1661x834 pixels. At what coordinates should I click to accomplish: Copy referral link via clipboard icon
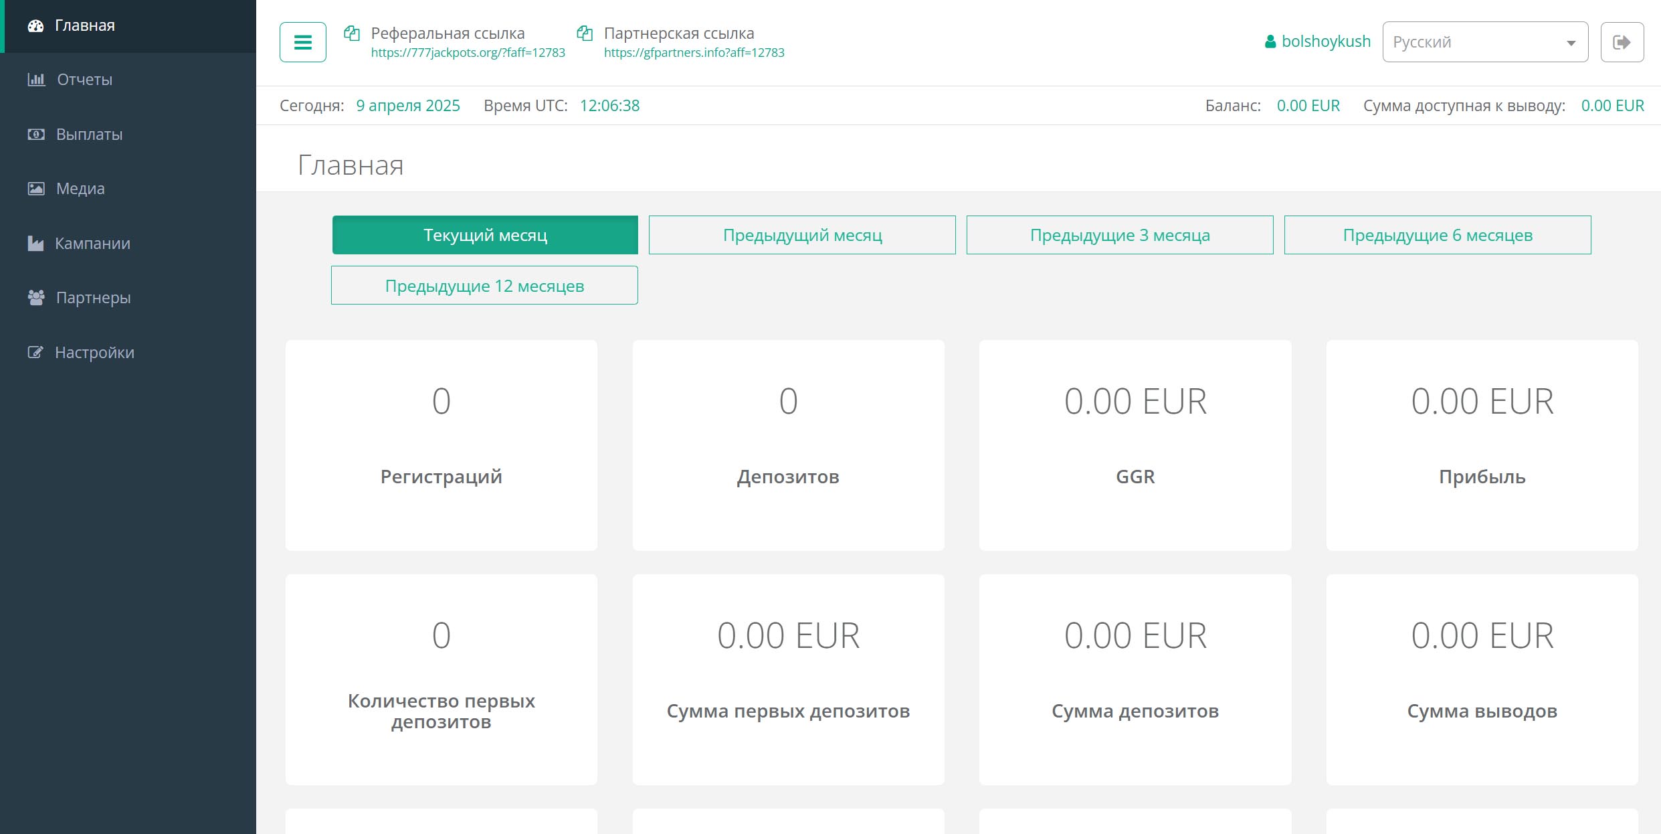pyautogui.click(x=352, y=33)
